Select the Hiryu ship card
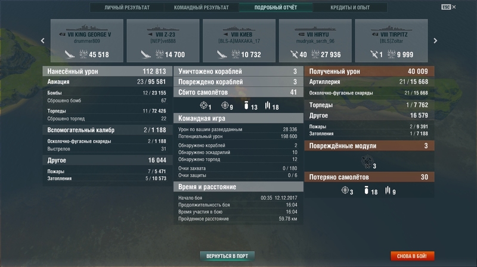 315,40
